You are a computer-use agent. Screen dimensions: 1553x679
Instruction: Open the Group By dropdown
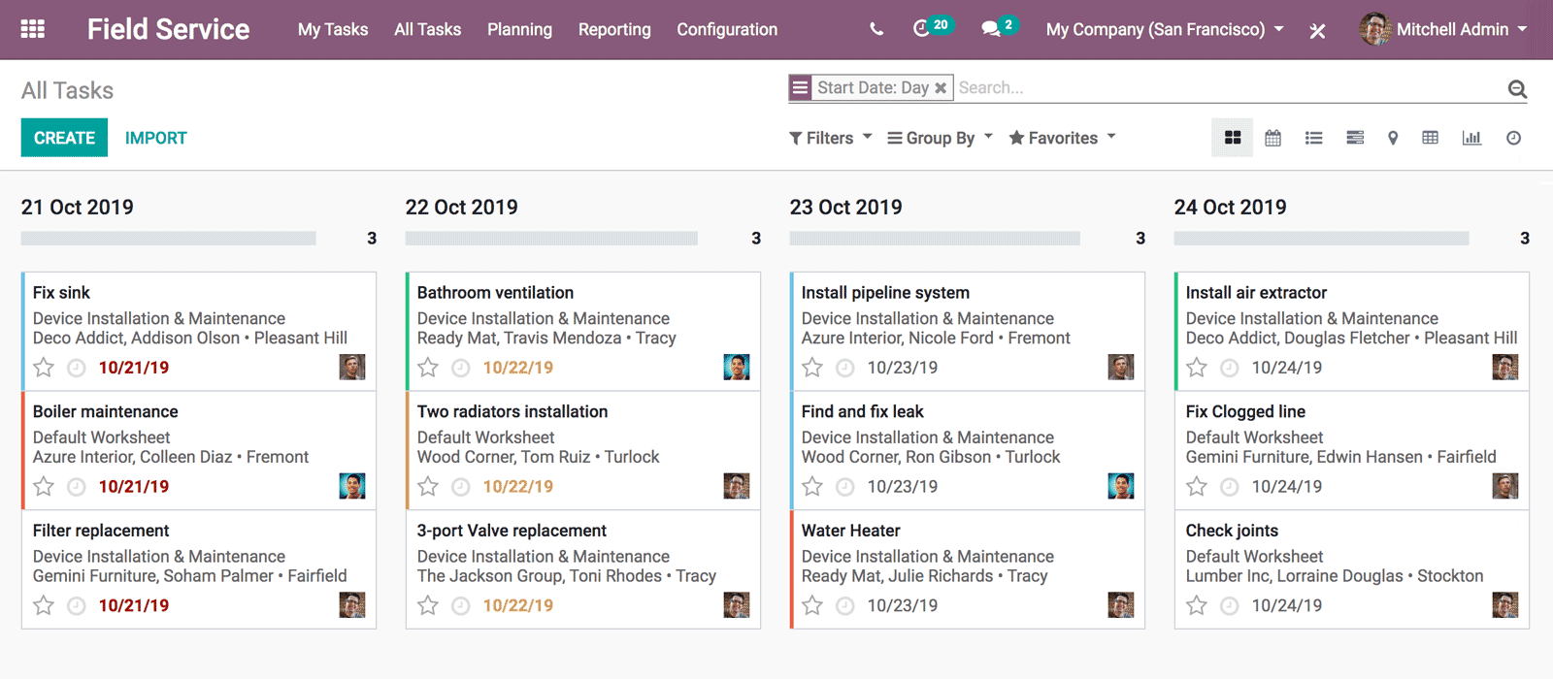click(940, 138)
